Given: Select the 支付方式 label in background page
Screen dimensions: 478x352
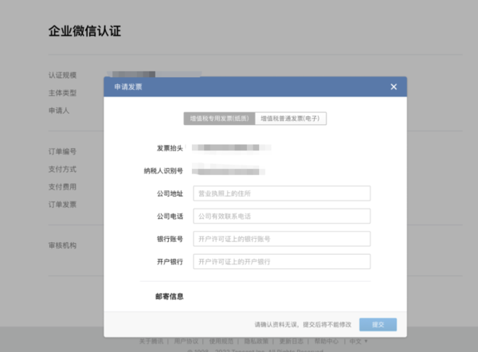Looking at the screenshot, I should pos(62,169).
